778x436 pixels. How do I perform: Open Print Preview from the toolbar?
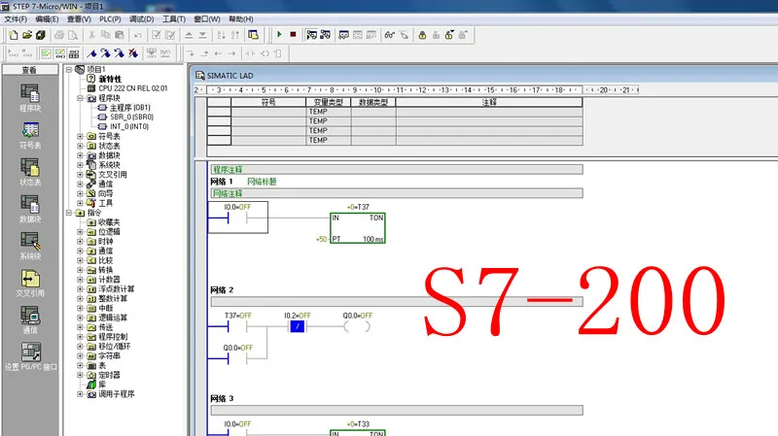coord(73,35)
